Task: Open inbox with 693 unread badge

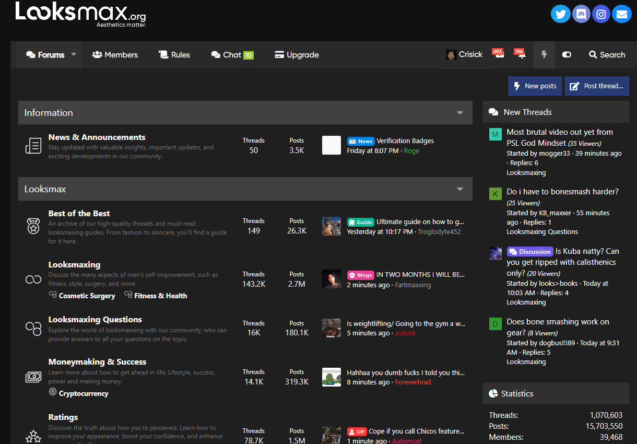Action: [499, 54]
